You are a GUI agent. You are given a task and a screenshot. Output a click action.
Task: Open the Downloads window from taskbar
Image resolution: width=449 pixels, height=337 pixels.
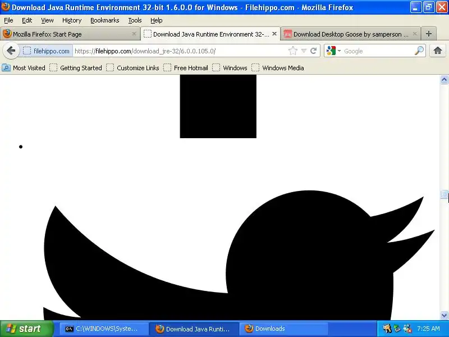coord(283,329)
